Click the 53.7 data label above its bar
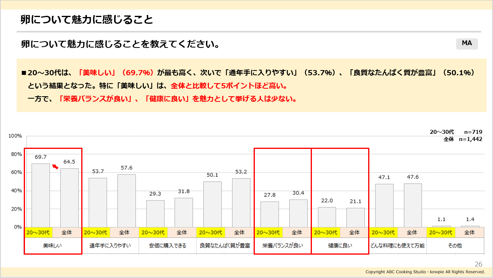This screenshot has width=493, height=278. tap(98, 171)
